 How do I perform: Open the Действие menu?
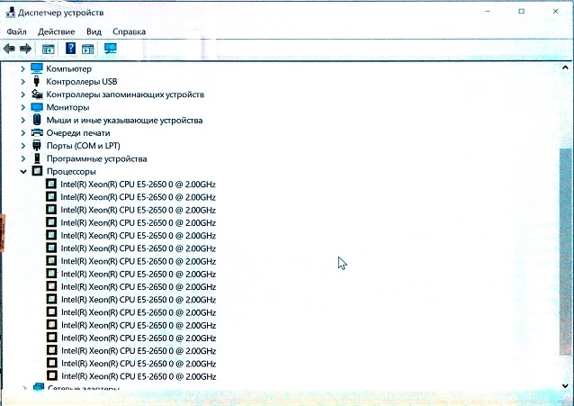coord(57,32)
